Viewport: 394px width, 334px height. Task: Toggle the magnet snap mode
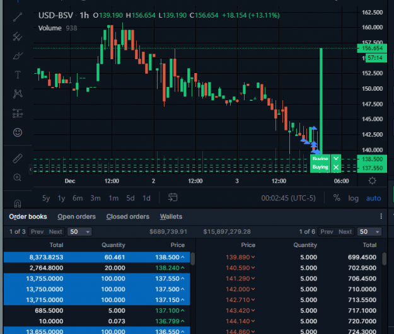click(18, 203)
